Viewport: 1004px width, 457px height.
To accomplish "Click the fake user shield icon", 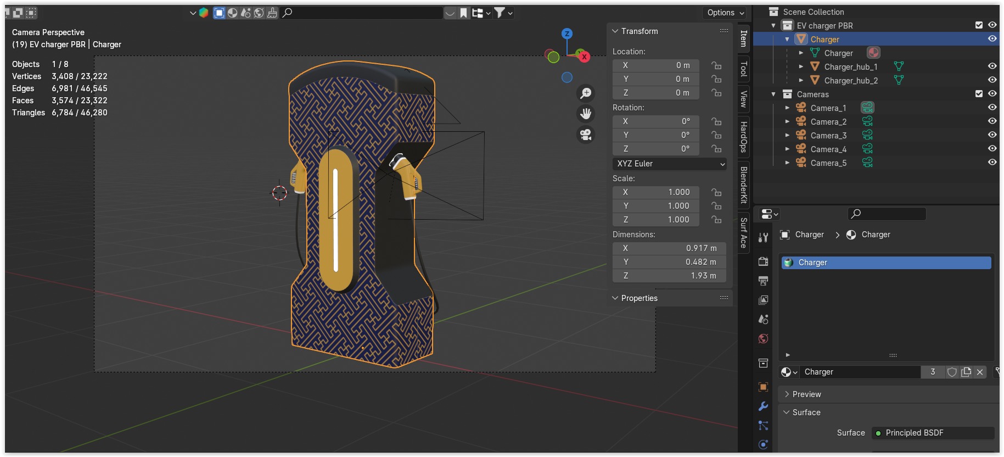I will [952, 372].
